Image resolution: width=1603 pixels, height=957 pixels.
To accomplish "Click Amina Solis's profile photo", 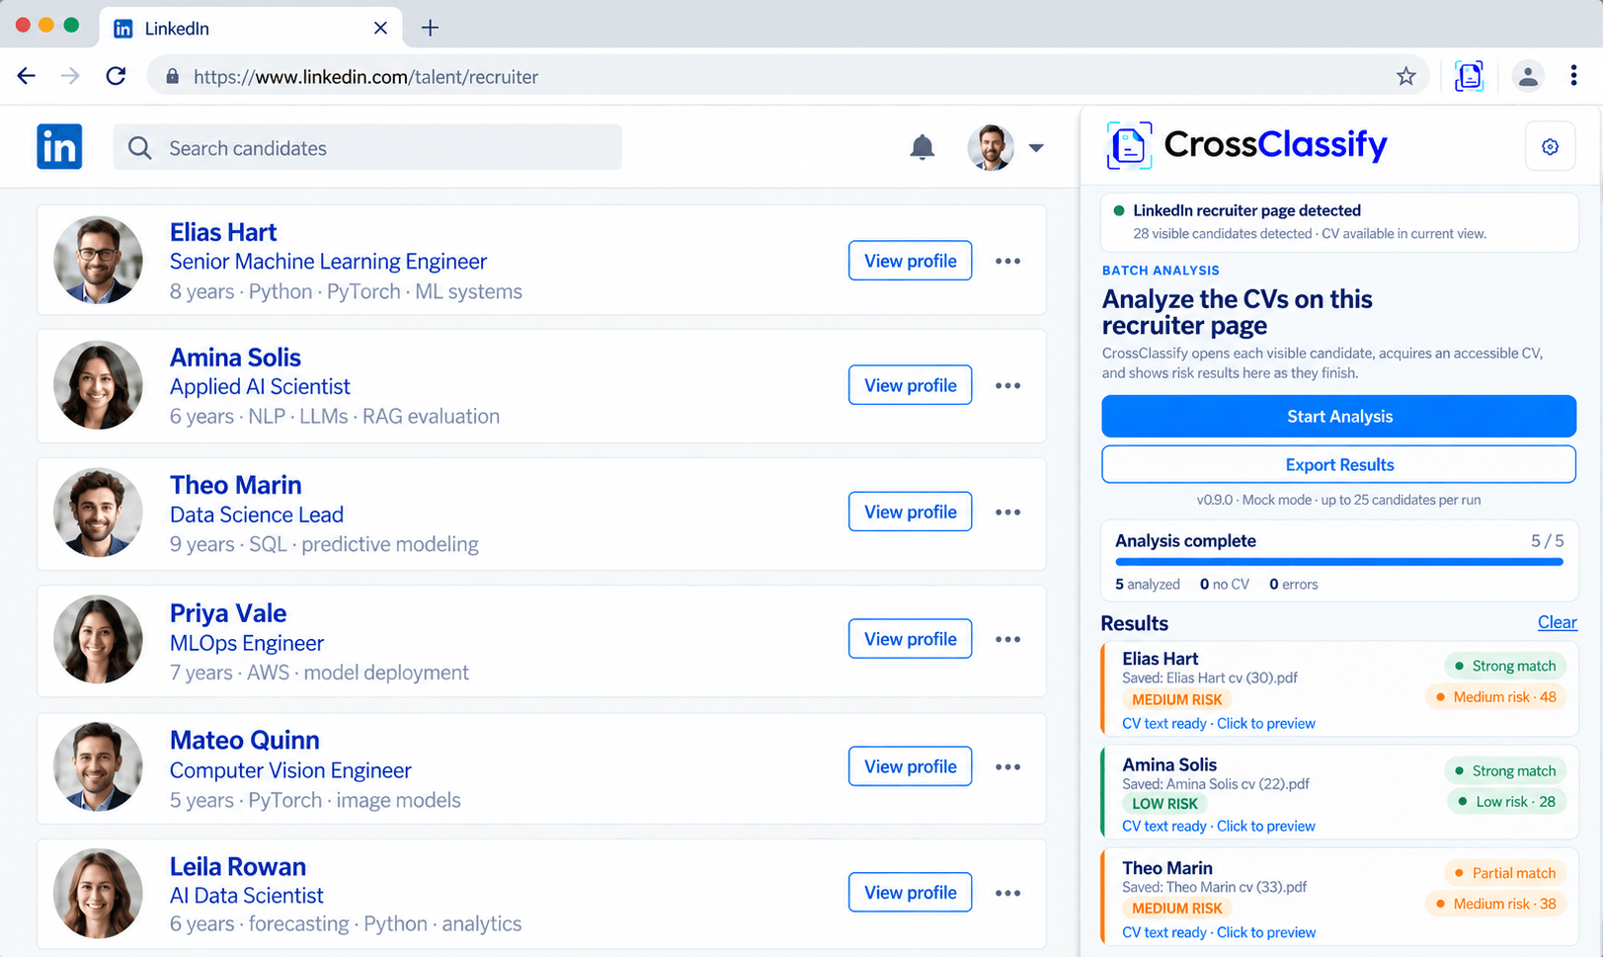I will pyautogui.click(x=98, y=385).
